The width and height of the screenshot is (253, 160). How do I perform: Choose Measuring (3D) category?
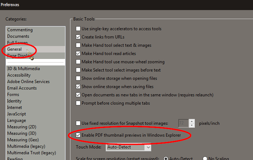click(36, 133)
